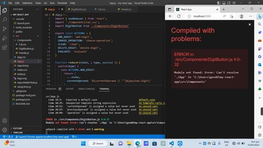Screen dimensions: 263x148
Task: Open the browser profile avatar
Action: 242,16
